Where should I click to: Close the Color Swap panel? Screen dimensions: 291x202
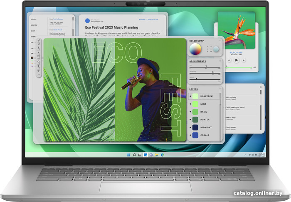click(220, 41)
